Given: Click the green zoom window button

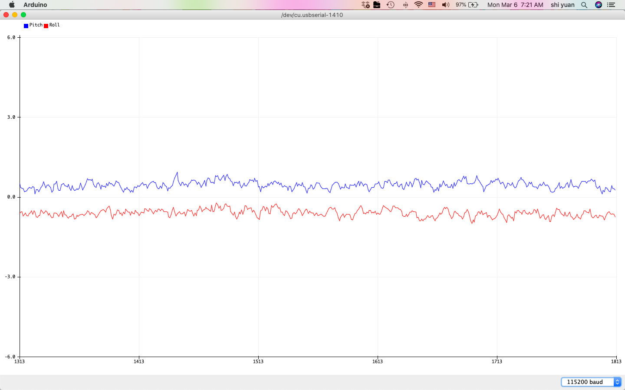Looking at the screenshot, I should point(23,15).
